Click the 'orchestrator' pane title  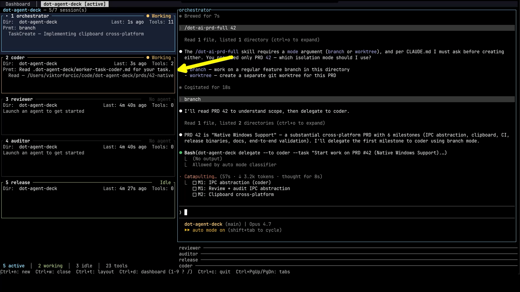click(x=195, y=10)
